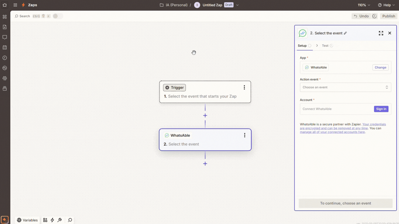
Task: Open the comments sidebar icon
Action: tap(5, 37)
